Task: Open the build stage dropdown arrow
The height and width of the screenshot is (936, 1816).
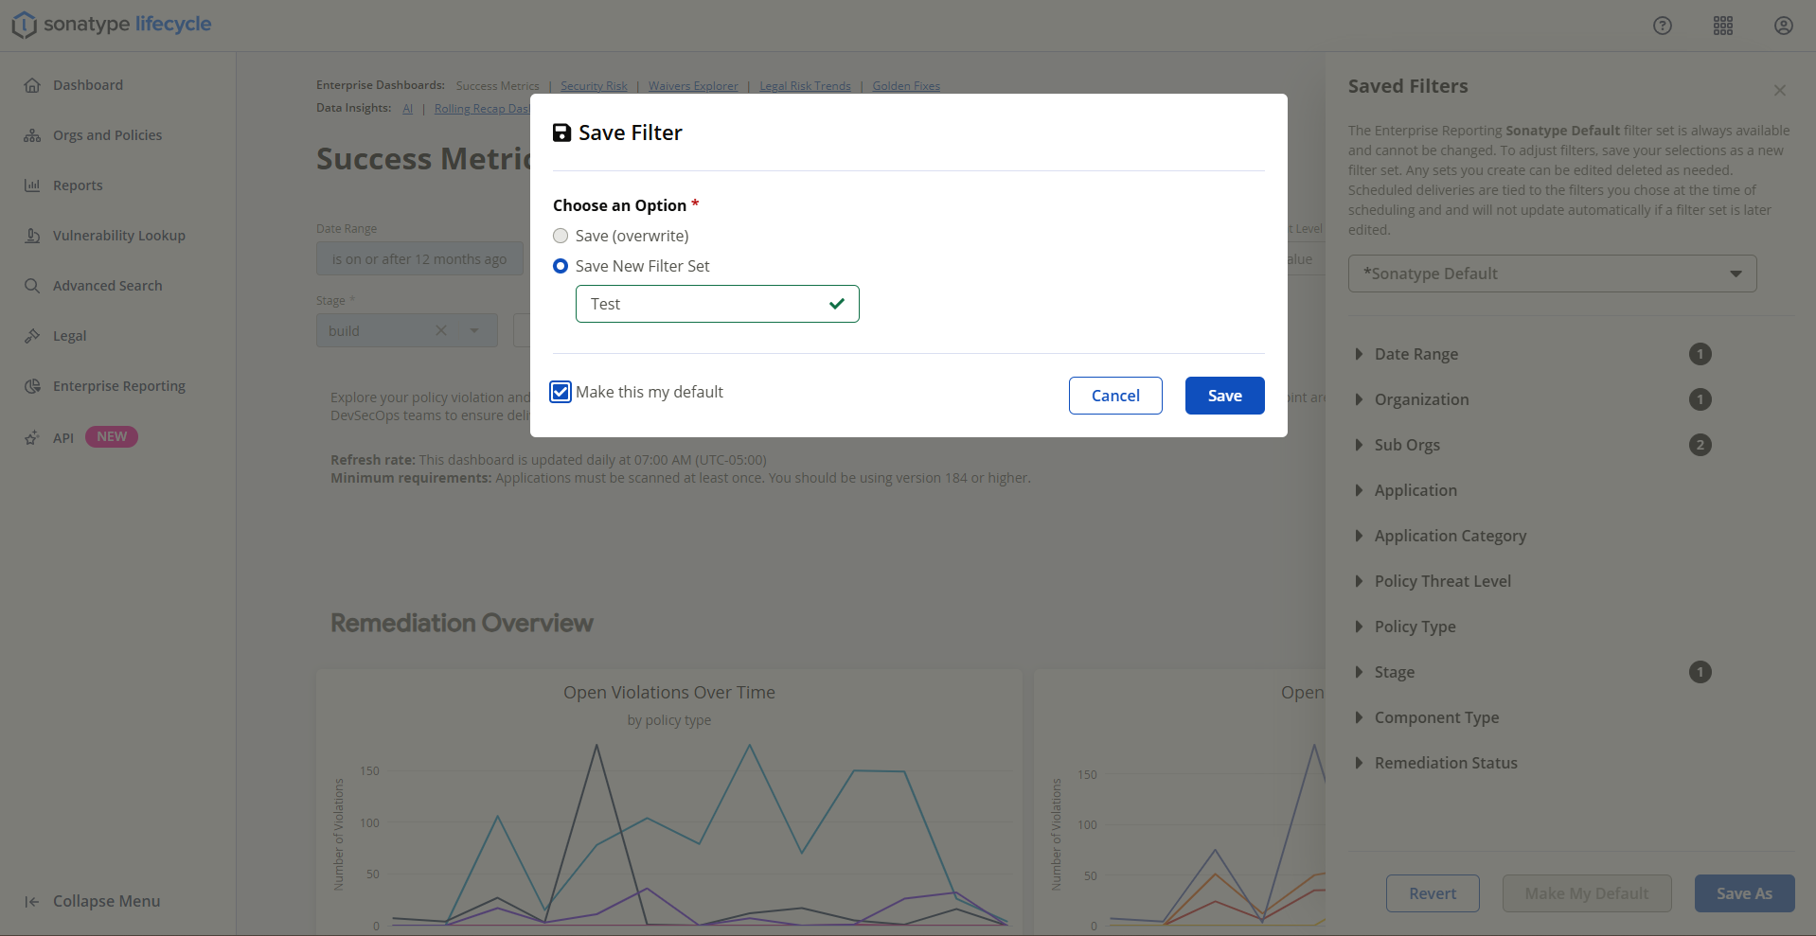Action: (x=474, y=330)
